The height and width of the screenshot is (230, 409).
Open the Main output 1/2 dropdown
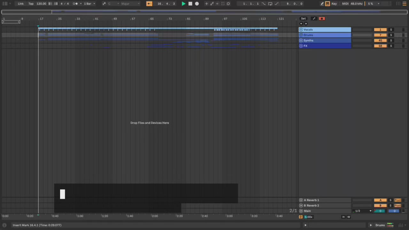(362, 211)
